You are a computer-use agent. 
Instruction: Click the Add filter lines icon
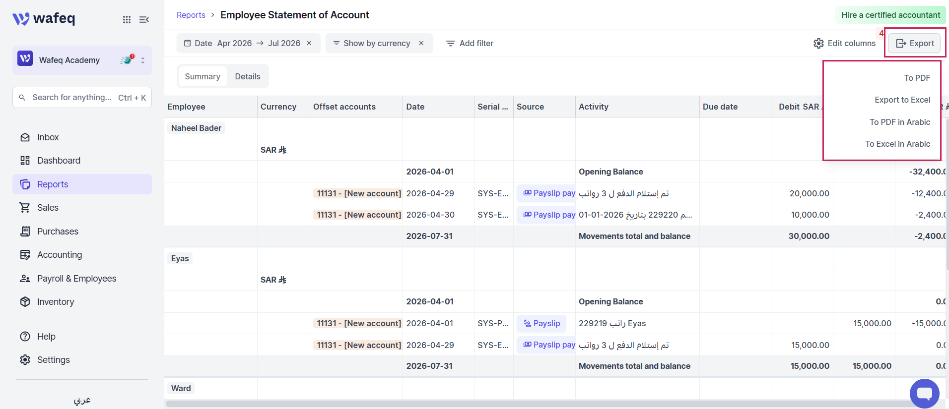coord(451,44)
